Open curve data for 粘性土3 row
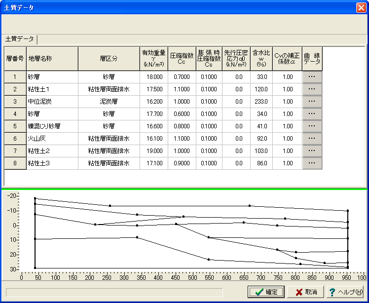 coord(312,163)
